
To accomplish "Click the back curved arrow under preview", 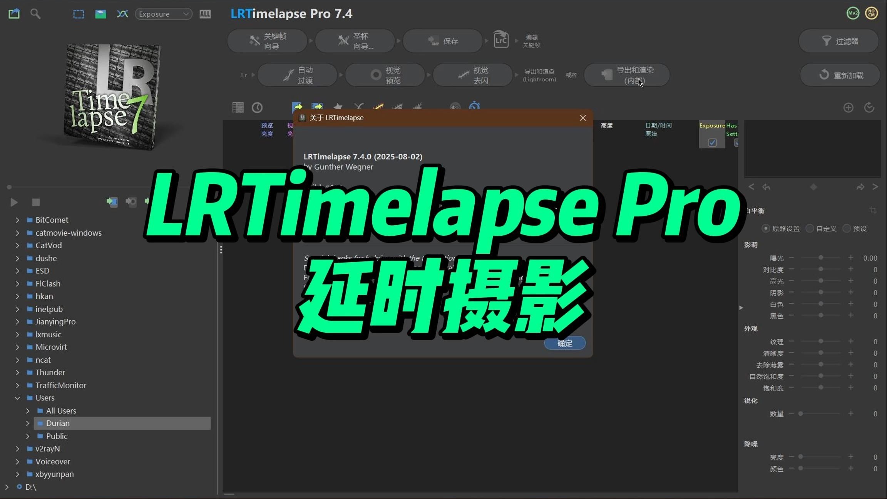I will [x=766, y=187].
